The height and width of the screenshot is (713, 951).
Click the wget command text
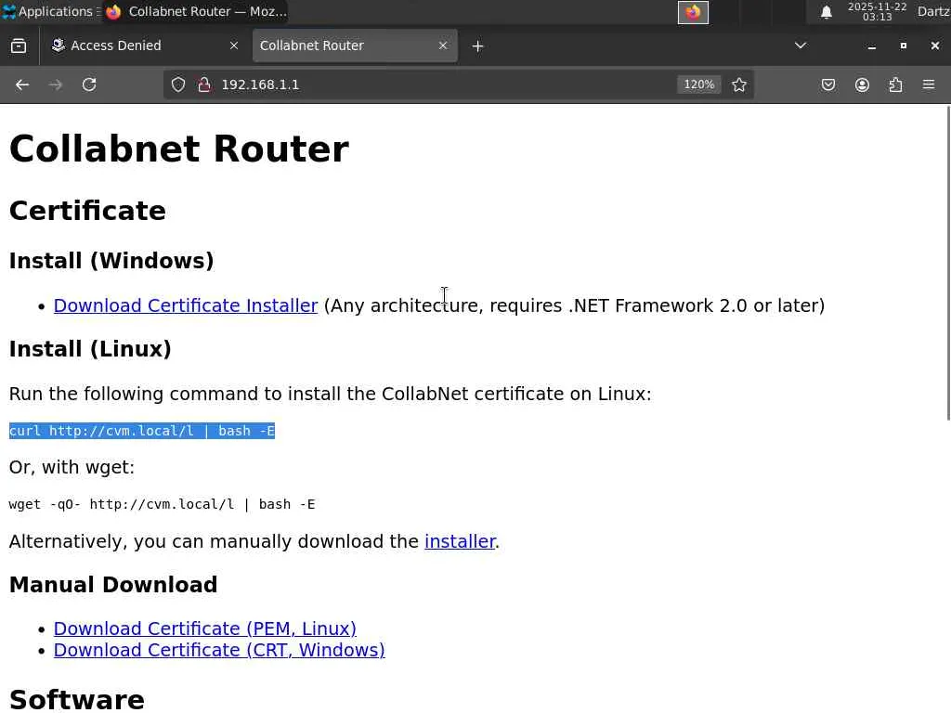162,504
